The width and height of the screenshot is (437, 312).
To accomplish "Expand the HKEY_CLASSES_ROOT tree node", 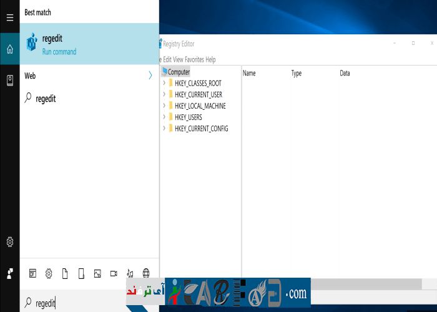I will point(164,83).
